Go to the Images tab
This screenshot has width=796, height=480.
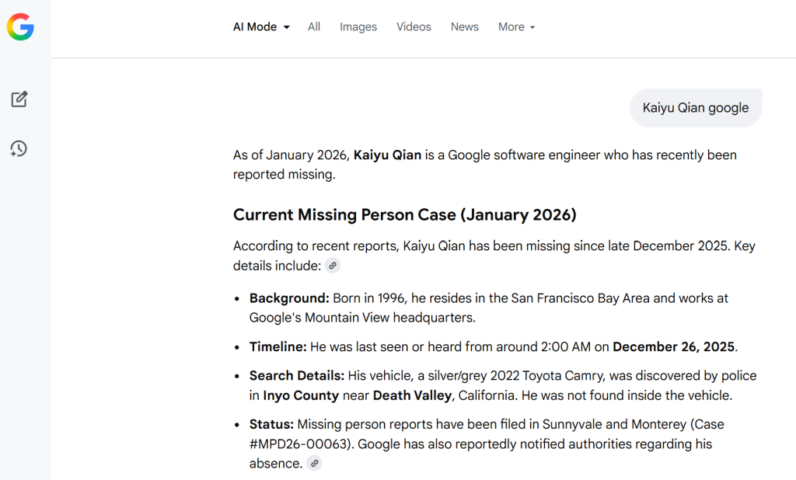pos(358,26)
